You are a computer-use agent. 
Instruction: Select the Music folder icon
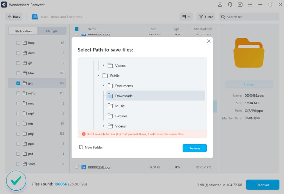[110, 106]
